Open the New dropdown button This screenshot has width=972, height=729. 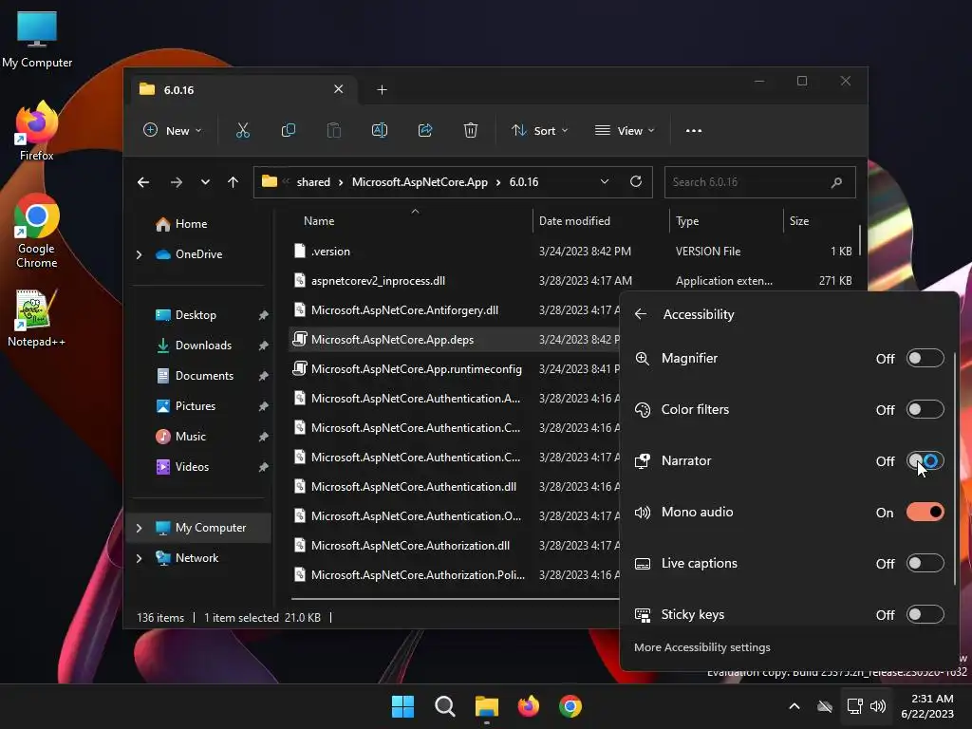pyautogui.click(x=173, y=131)
